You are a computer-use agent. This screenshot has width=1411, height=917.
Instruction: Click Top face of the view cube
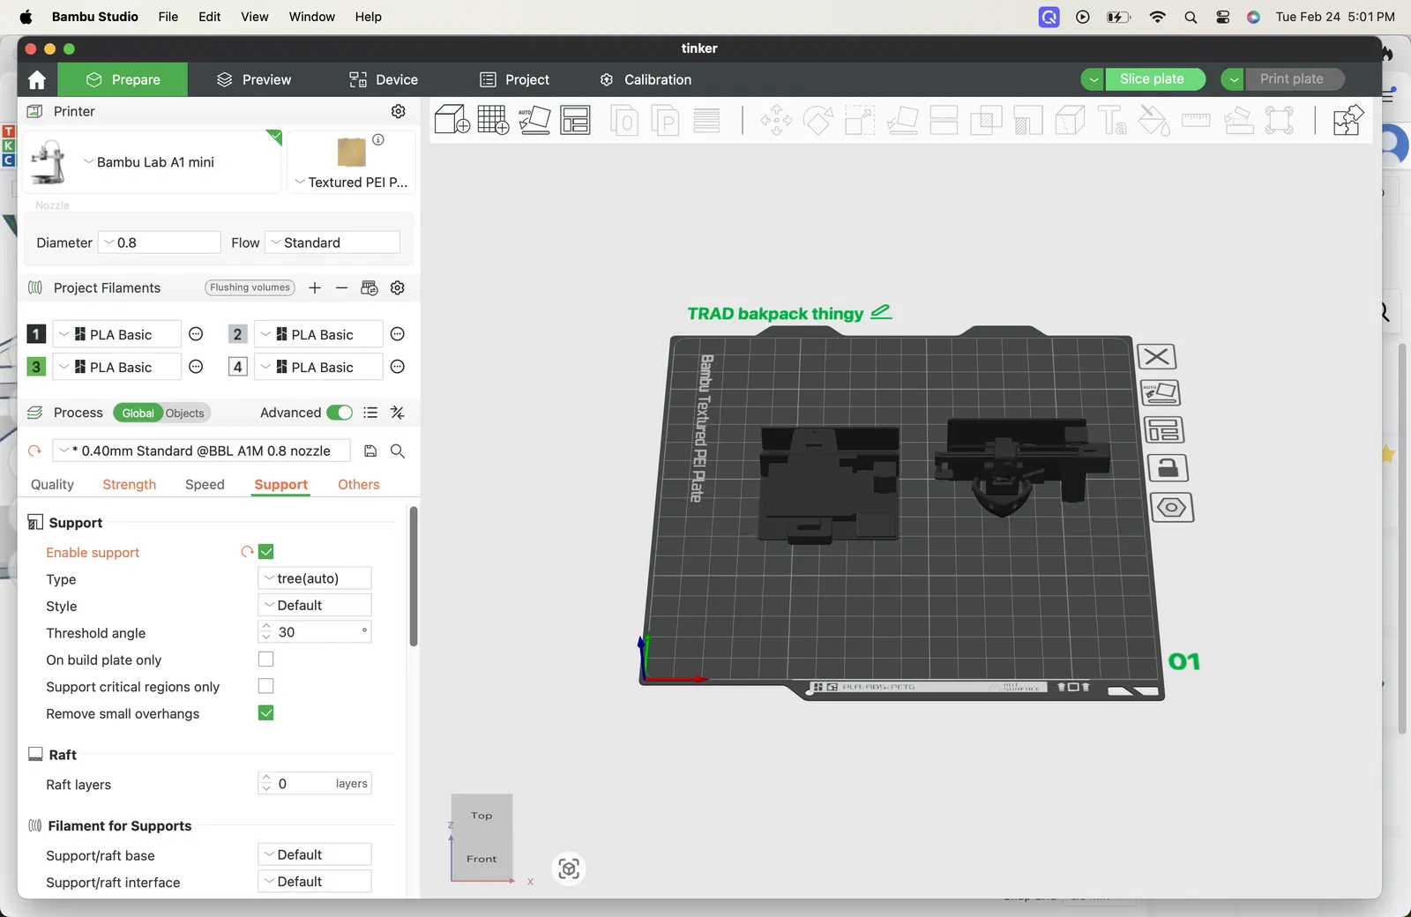tap(482, 816)
